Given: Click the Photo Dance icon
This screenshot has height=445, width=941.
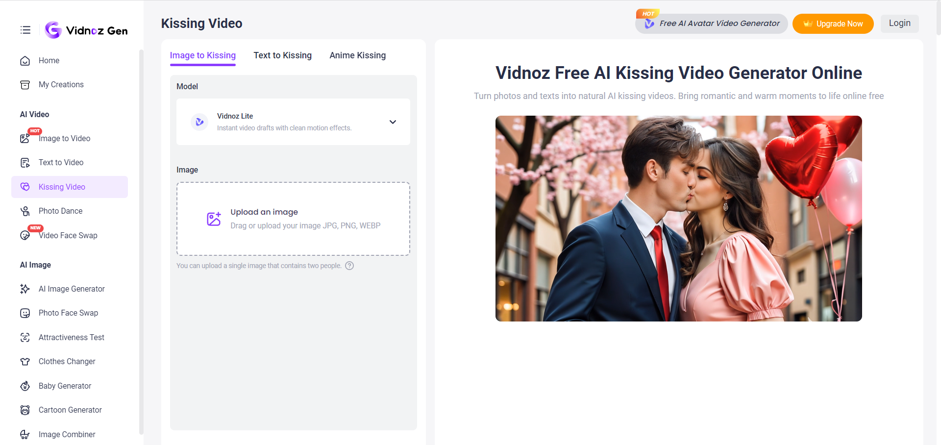Looking at the screenshot, I should pyautogui.click(x=25, y=211).
